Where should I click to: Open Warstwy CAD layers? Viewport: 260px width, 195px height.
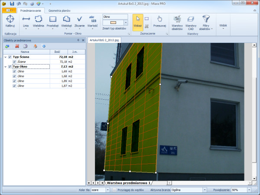click(191, 22)
